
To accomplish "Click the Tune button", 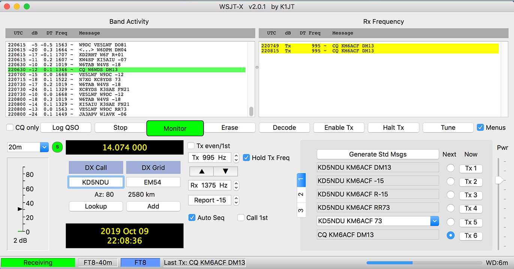I will coord(448,128).
